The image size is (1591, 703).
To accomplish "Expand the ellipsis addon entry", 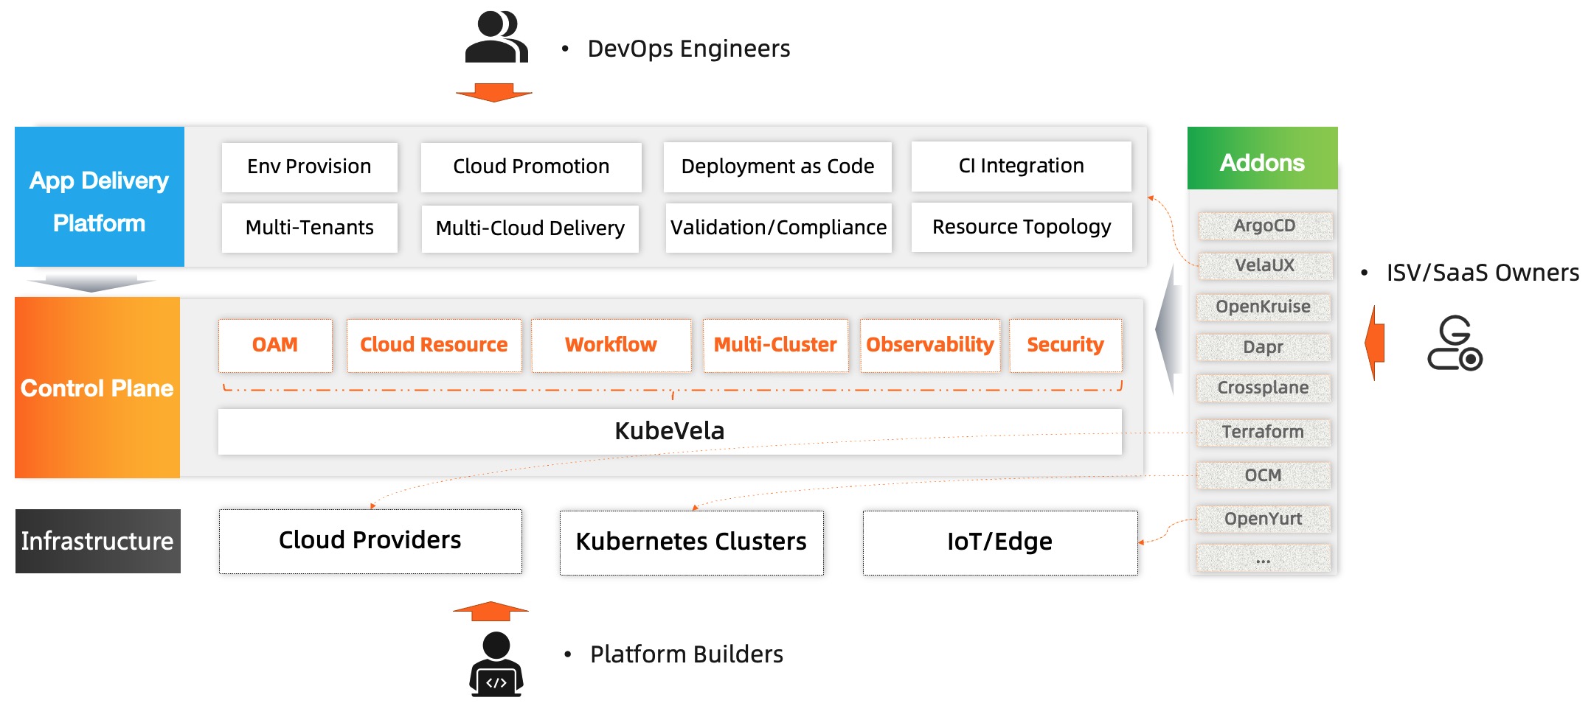I will coord(1263,559).
